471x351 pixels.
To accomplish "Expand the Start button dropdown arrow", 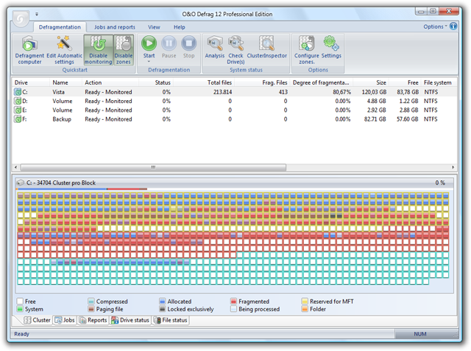I will click(149, 62).
